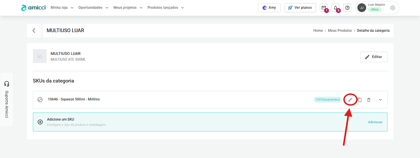
Task: Open the Suporte Amicci side tab
Action: click(7, 100)
